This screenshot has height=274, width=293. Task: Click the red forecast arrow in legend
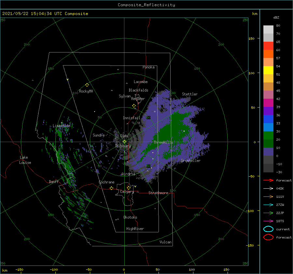click(268, 180)
